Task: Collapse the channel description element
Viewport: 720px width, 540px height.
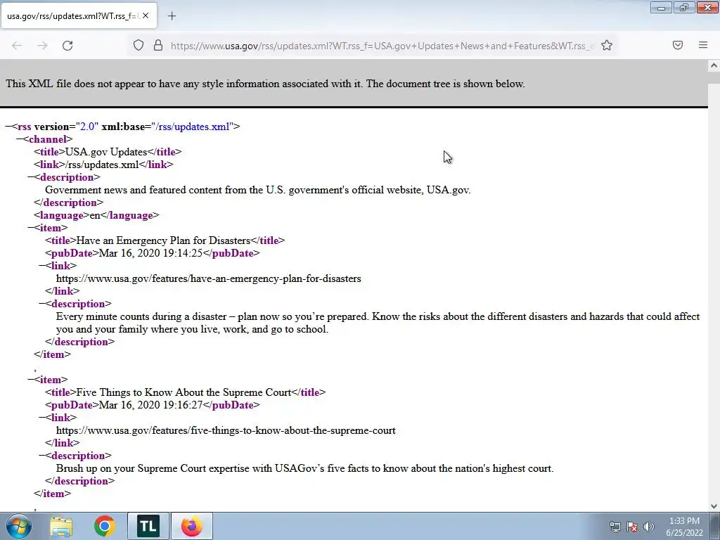Action: pyautogui.click(x=31, y=177)
